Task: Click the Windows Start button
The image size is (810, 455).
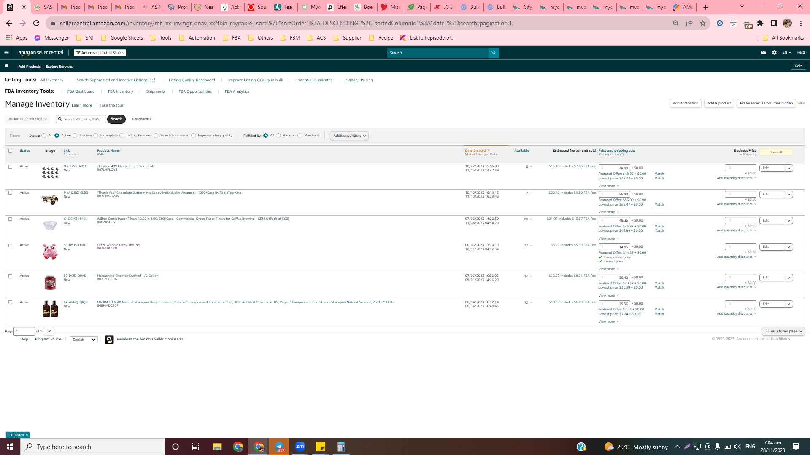Action: pyautogui.click(x=10, y=447)
